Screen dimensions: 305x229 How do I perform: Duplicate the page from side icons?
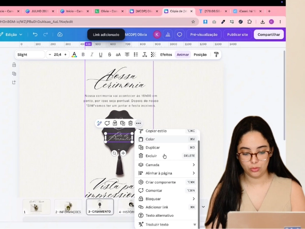click(14, 74)
